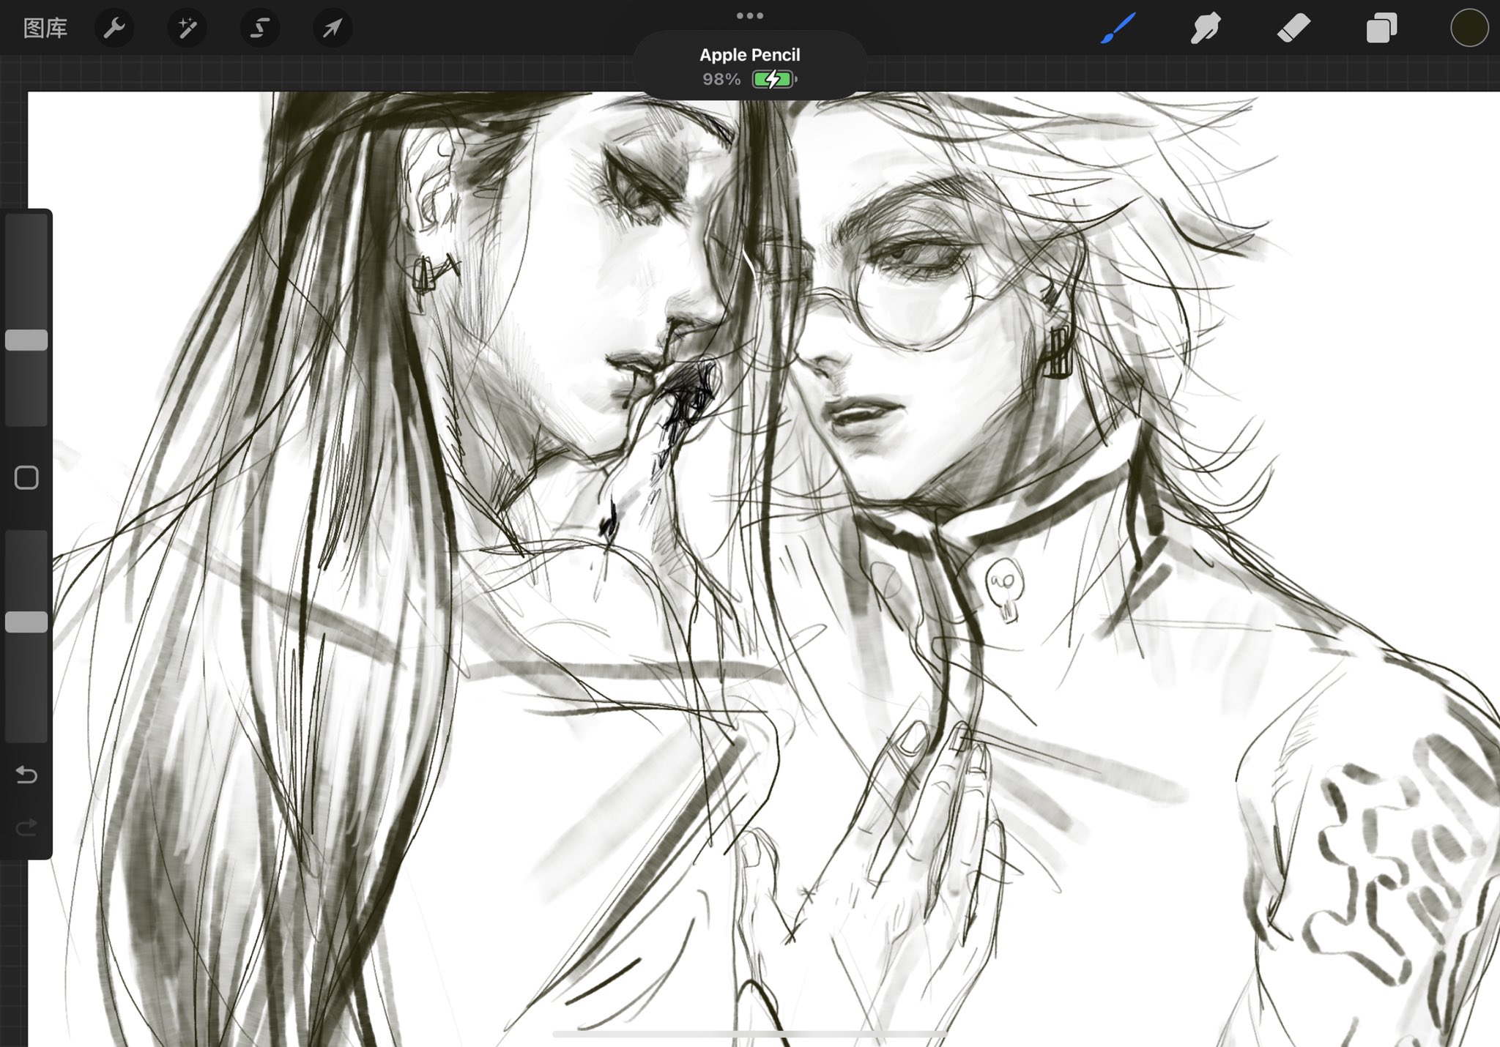Undo the last stroke with undo arrow
1500x1047 pixels.
point(26,775)
